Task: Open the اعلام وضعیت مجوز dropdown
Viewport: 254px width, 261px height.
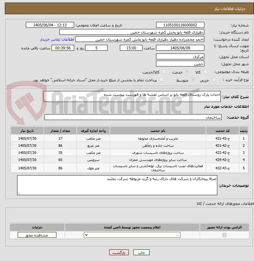Action: (x=132, y=235)
